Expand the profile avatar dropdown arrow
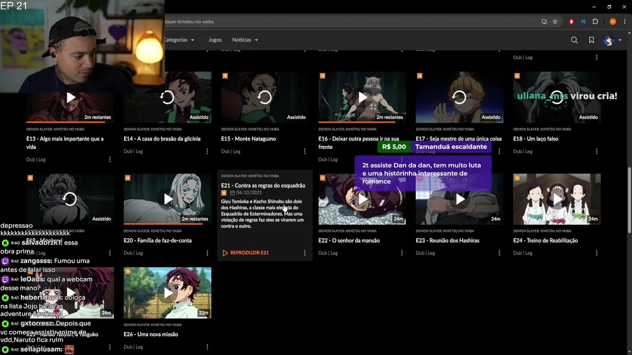This screenshot has height=355, width=632. click(x=620, y=40)
